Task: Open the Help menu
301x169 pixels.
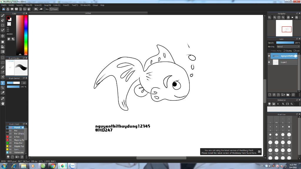Action: (102, 5)
